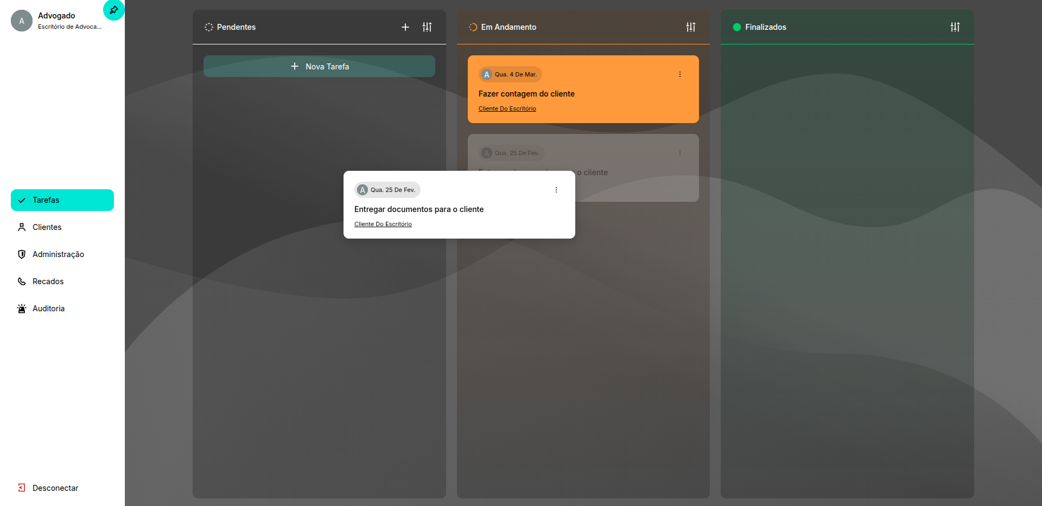
Task: Click the Qua. 4 De Mar. date chip
Action: click(x=510, y=74)
